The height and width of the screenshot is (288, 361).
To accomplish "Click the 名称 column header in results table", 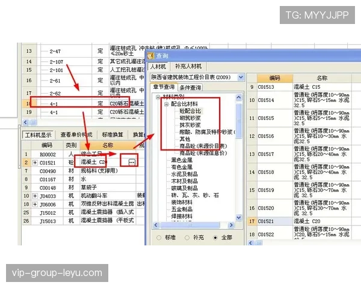I will click(x=322, y=79).
